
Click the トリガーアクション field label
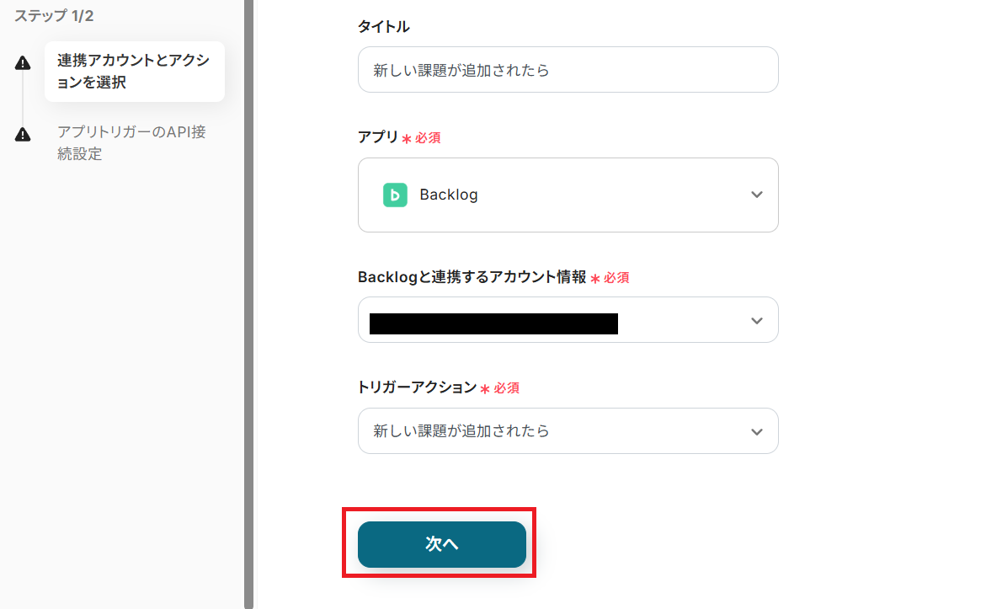click(x=417, y=387)
